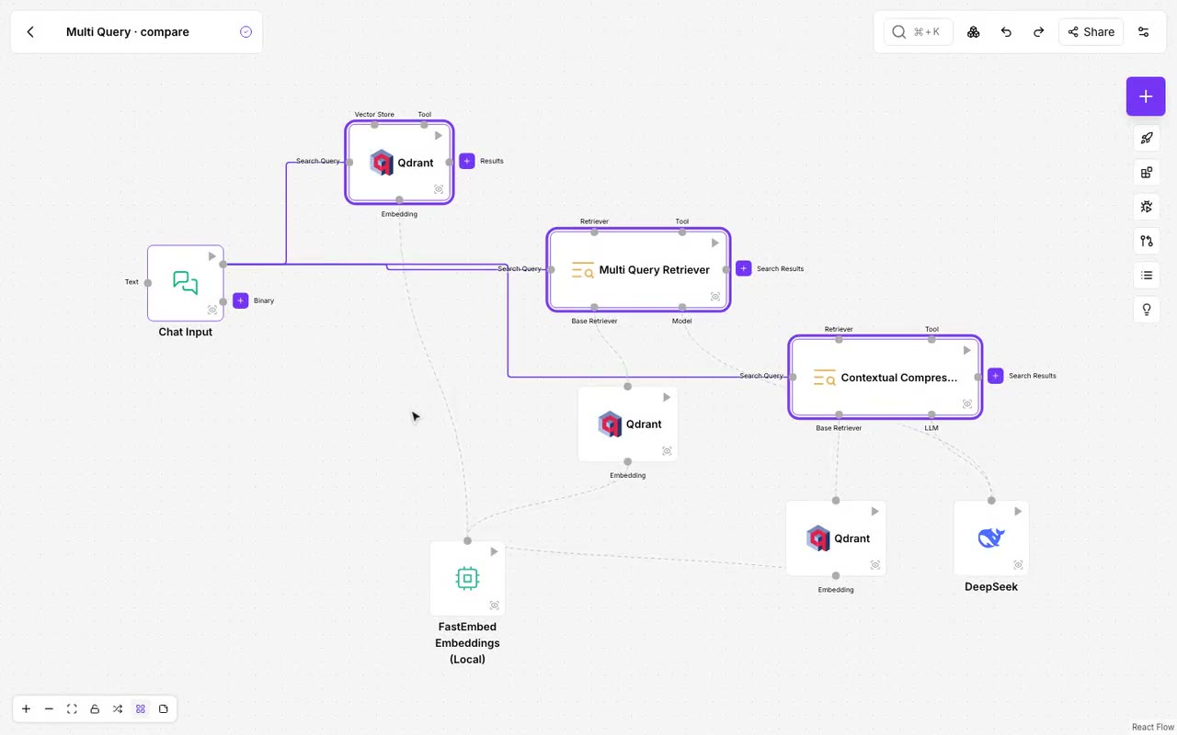Toggle the note panel icon in bottom toolbar
Viewport: 1177px width, 735px height.
click(164, 709)
